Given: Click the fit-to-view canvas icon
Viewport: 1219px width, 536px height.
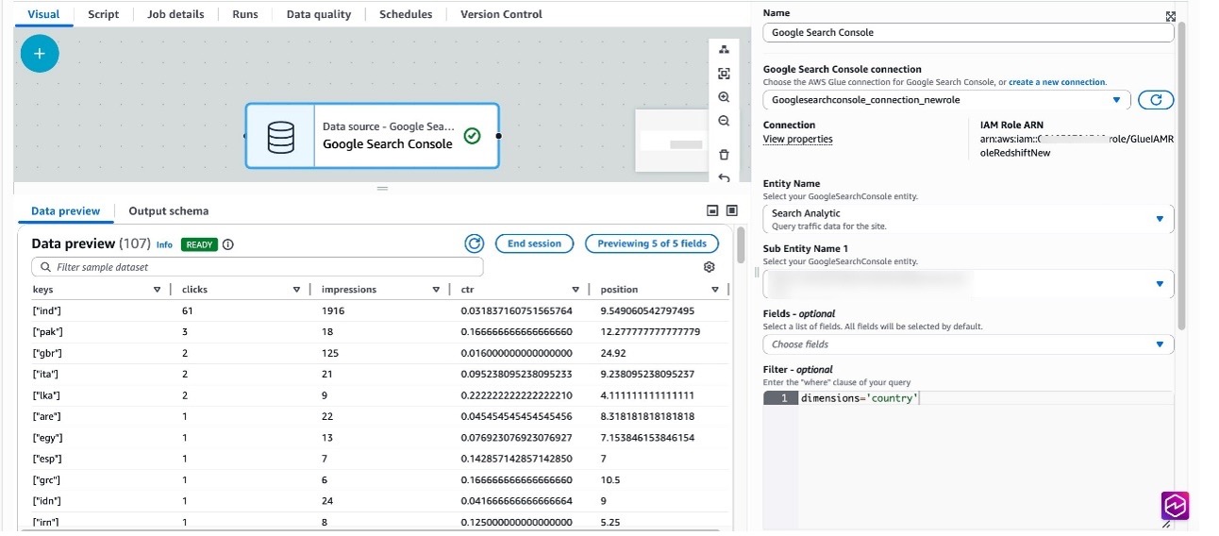Looking at the screenshot, I should (x=724, y=74).
